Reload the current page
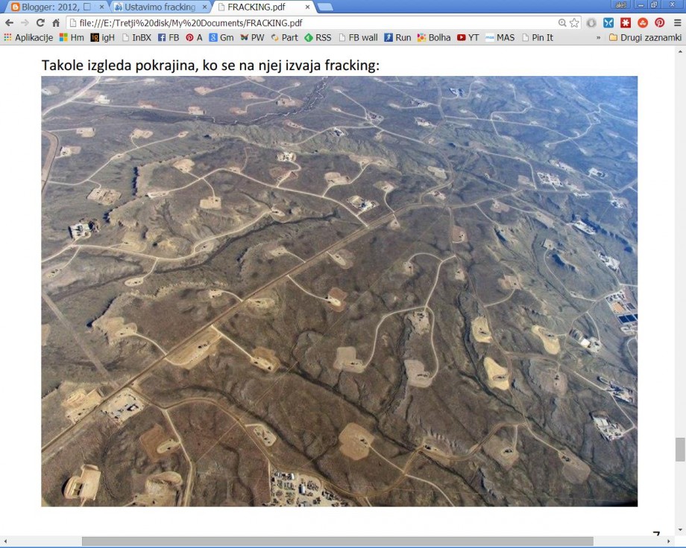 coord(40,23)
